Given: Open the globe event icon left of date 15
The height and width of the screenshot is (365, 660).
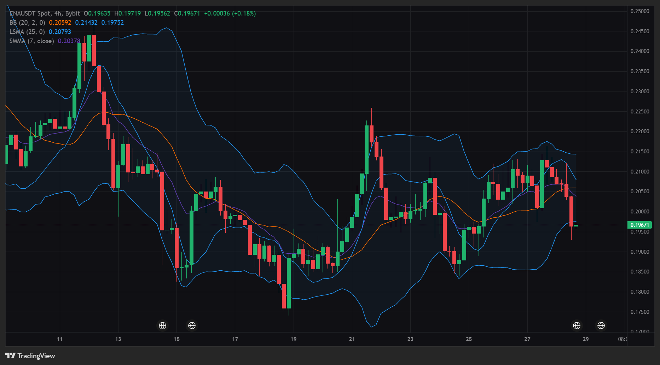Looking at the screenshot, I should pos(162,325).
